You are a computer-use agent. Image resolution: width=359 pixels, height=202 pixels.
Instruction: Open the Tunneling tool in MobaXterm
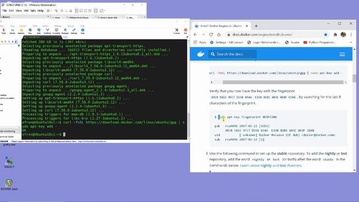[x=56, y=31]
